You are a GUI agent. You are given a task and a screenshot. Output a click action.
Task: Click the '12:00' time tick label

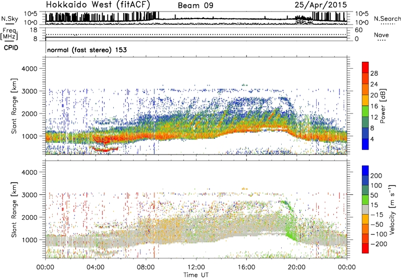(x=196, y=267)
